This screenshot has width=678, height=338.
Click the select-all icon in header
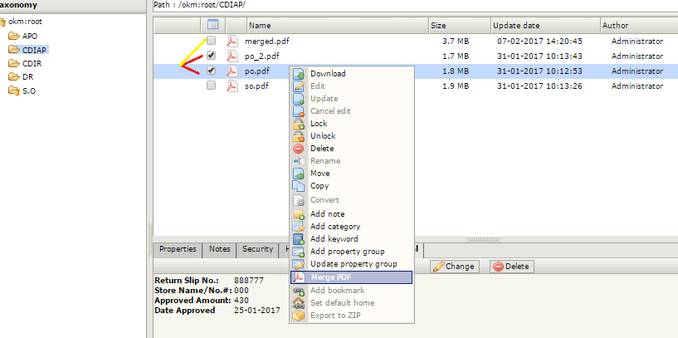212,25
